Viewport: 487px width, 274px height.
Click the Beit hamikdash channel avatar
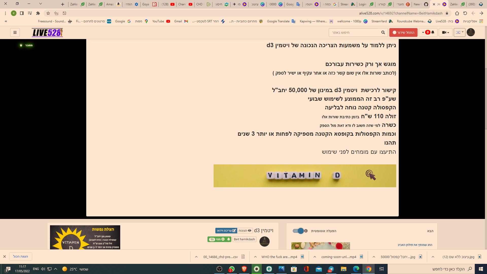265,242
